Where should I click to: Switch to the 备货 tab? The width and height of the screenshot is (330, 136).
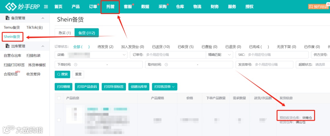point(87,33)
